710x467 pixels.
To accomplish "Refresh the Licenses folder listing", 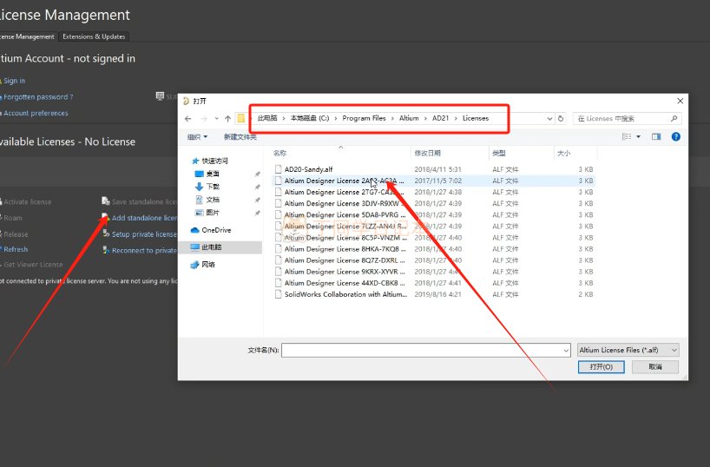I will 561,118.
